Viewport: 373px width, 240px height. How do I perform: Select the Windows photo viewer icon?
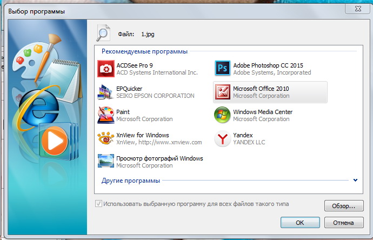click(105, 161)
